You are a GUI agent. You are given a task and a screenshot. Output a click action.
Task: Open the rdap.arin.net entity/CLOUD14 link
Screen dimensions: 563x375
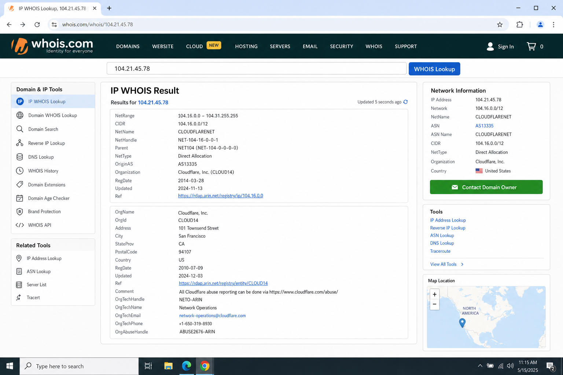tap(223, 283)
